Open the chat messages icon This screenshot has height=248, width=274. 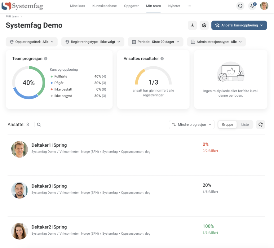coord(240,6)
